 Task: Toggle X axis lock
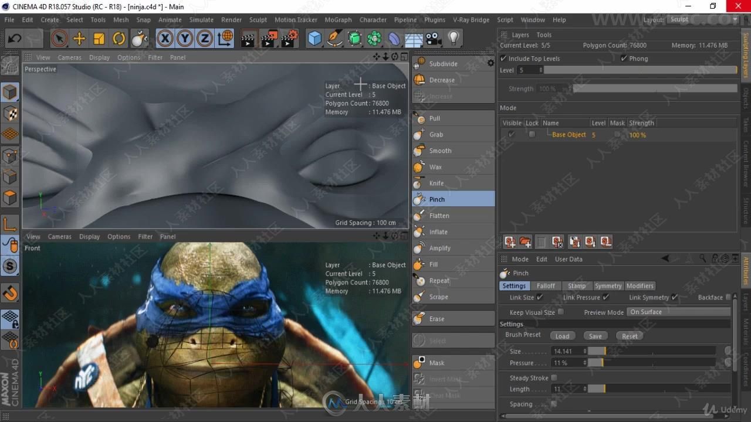(x=165, y=39)
